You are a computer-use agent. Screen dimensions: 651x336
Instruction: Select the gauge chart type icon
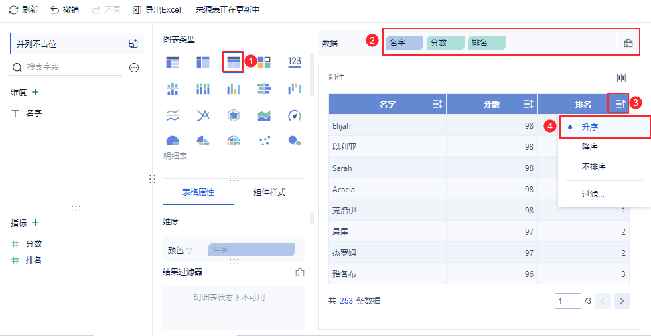(x=295, y=115)
